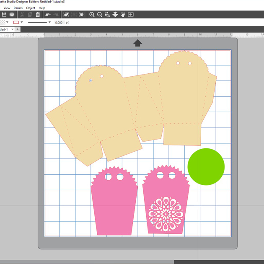The height and width of the screenshot is (264, 264).
Task: Expand the line style dropdown
Action: (49, 22)
